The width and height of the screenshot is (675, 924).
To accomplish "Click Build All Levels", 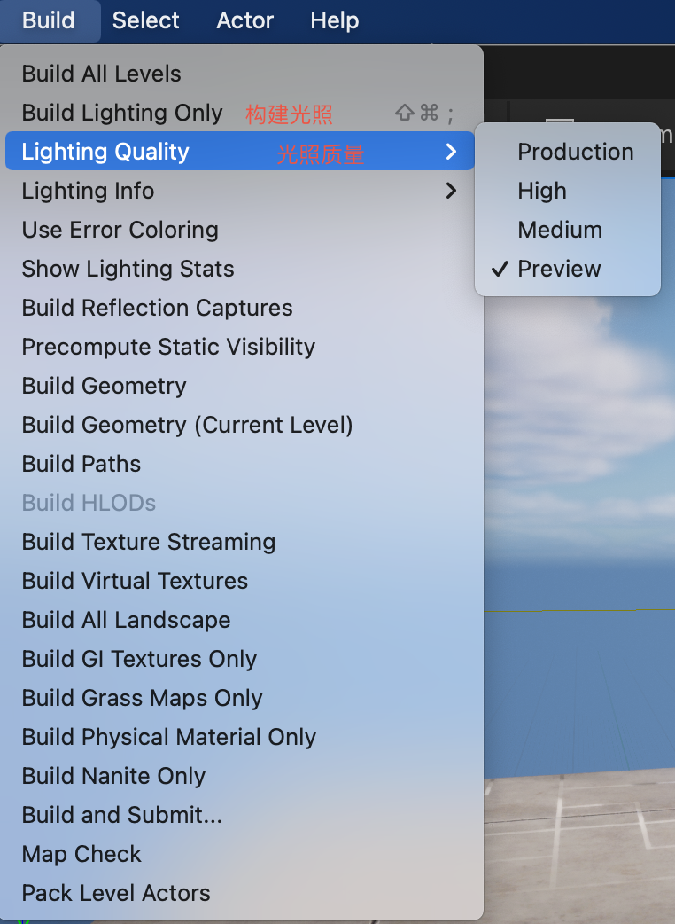I will tap(240, 74).
